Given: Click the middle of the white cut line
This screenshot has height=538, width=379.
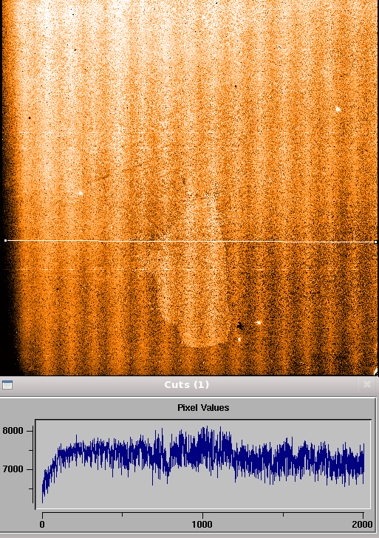Looking at the screenshot, I should pyautogui.click(x=191, y=241).
